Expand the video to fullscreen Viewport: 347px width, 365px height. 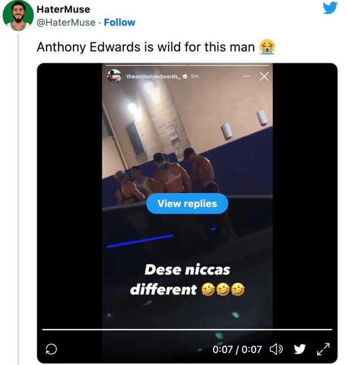coord(323,349)
